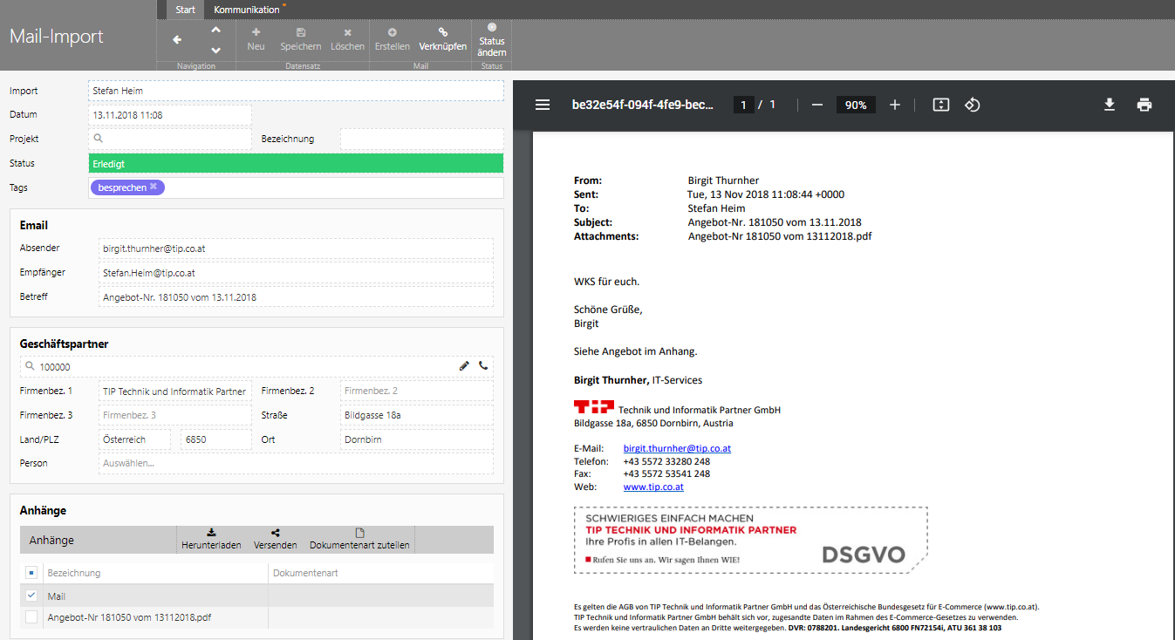Edit the business partner with pencil icon
1175x640 pixels.
pyautogui.click(x=464, y=366)
